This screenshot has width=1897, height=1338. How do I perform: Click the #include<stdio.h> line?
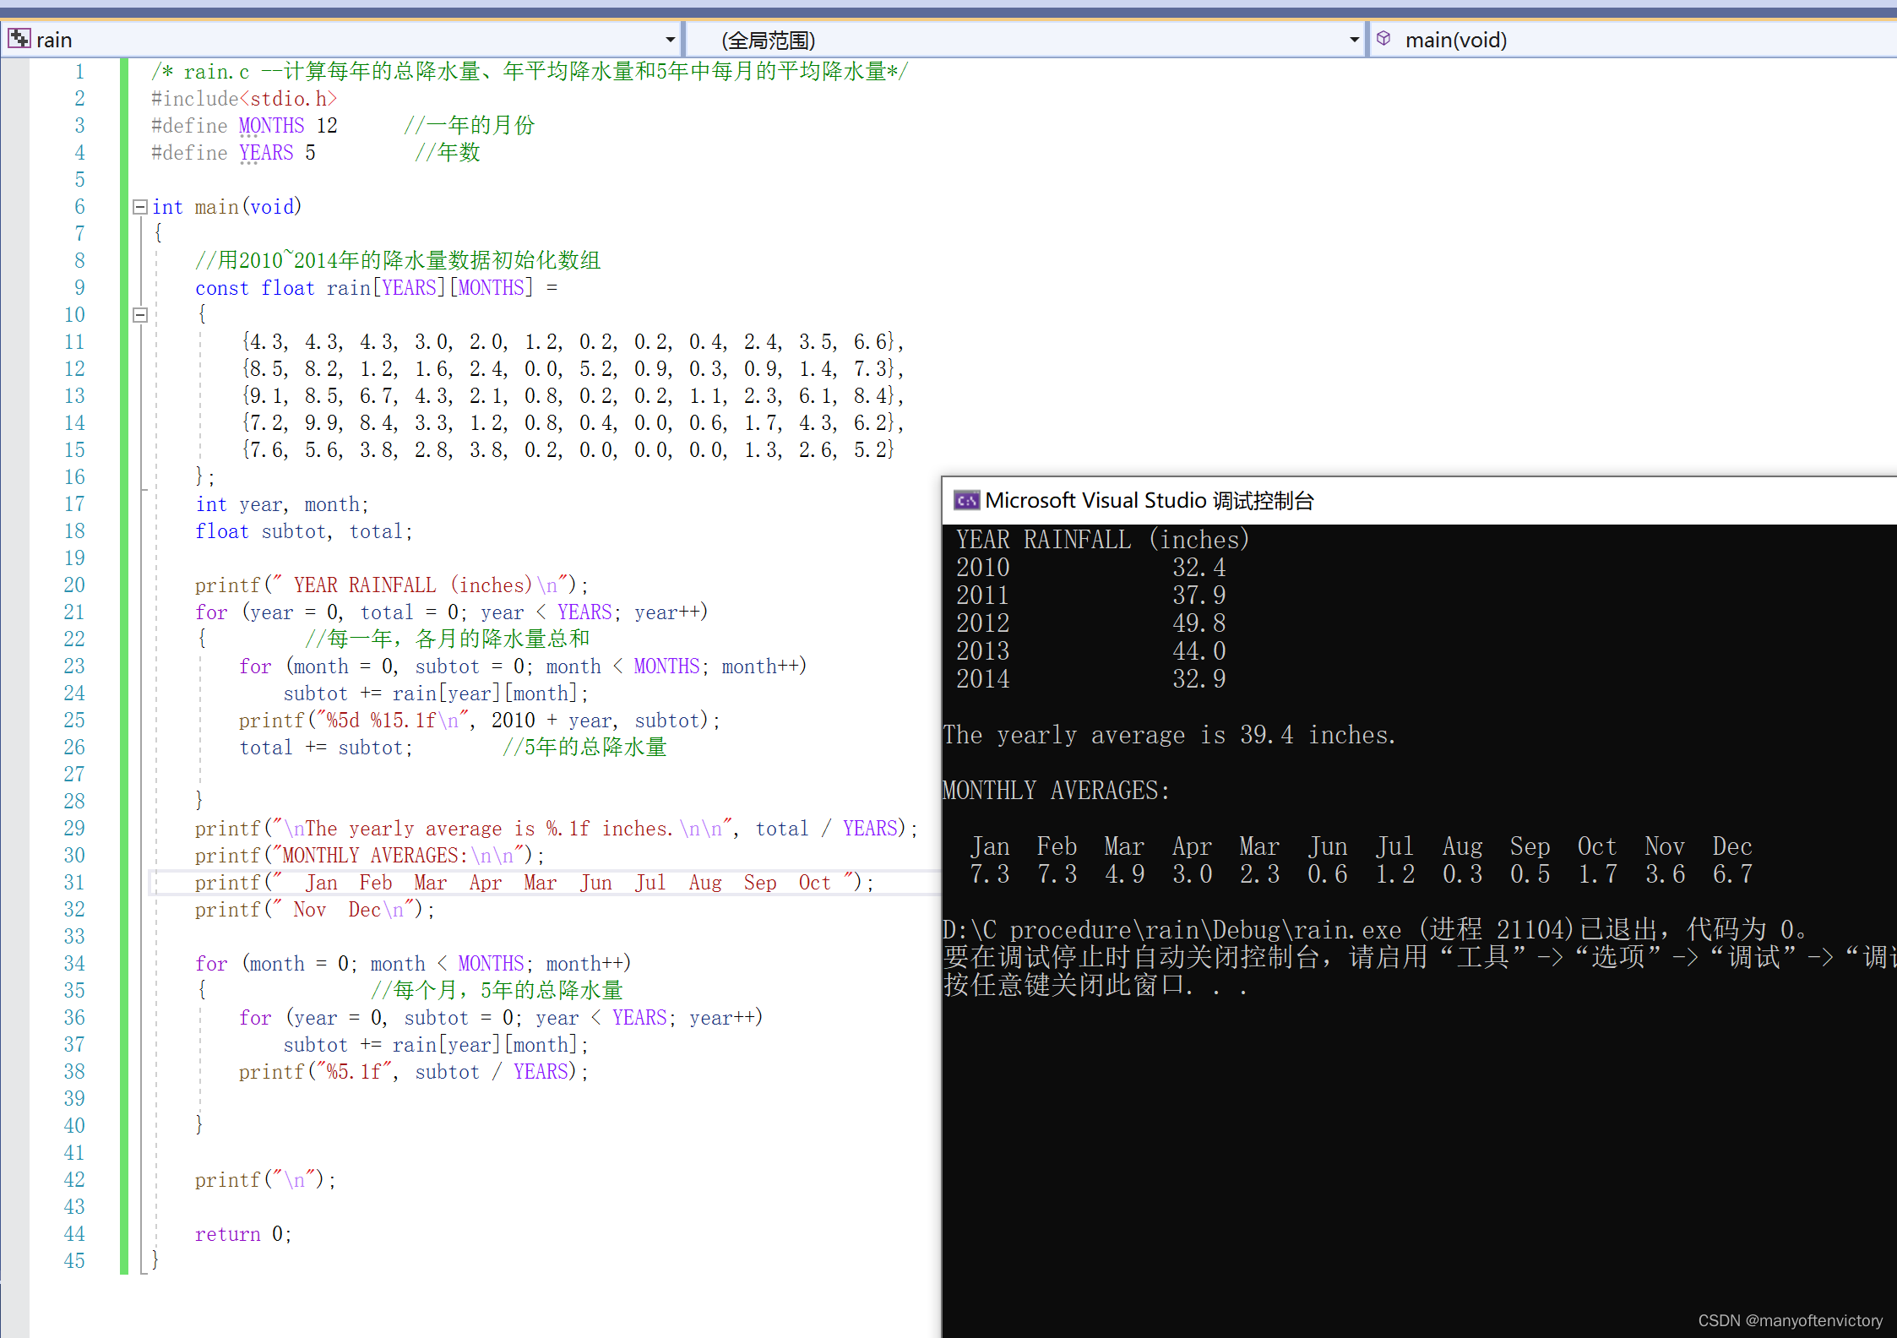tap(244, 99)
